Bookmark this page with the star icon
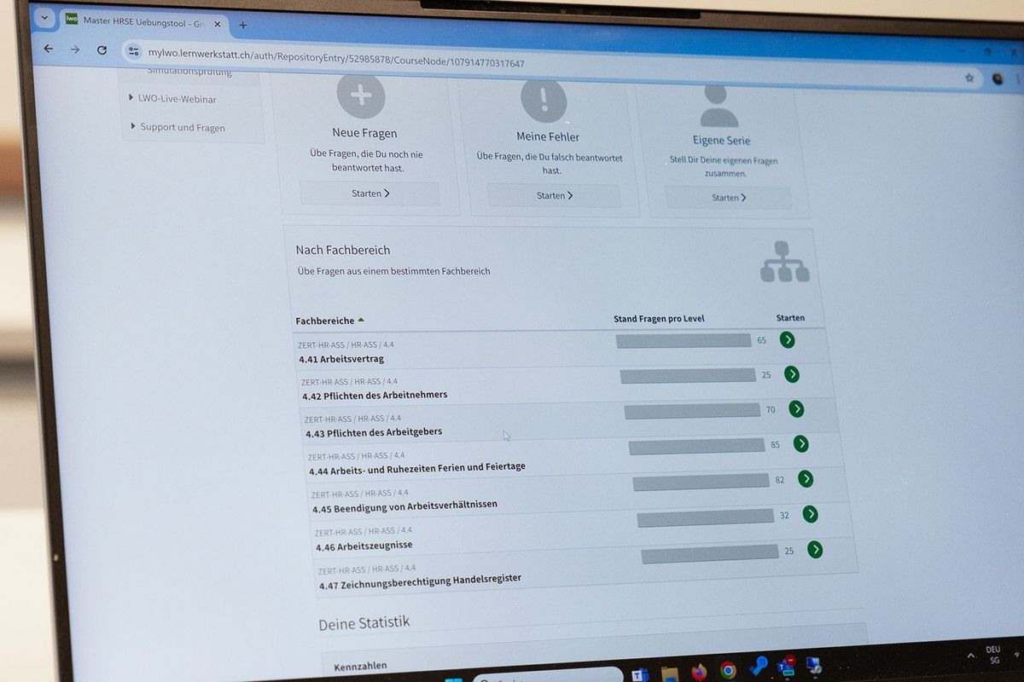Viewport: 1024px width, 682px height. pos(969,78)
